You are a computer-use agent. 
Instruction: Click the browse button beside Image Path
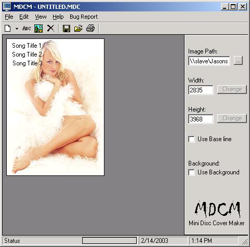[238, 61]
